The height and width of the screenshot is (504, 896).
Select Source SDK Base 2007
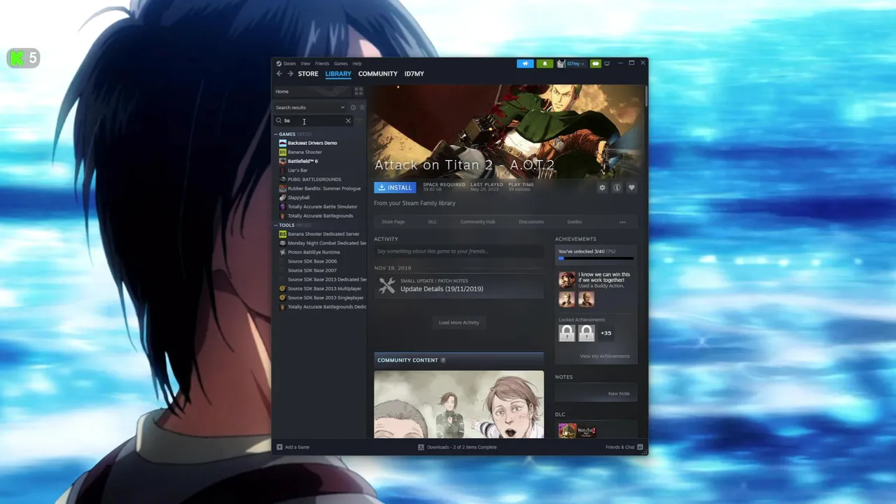click(312, 270)
